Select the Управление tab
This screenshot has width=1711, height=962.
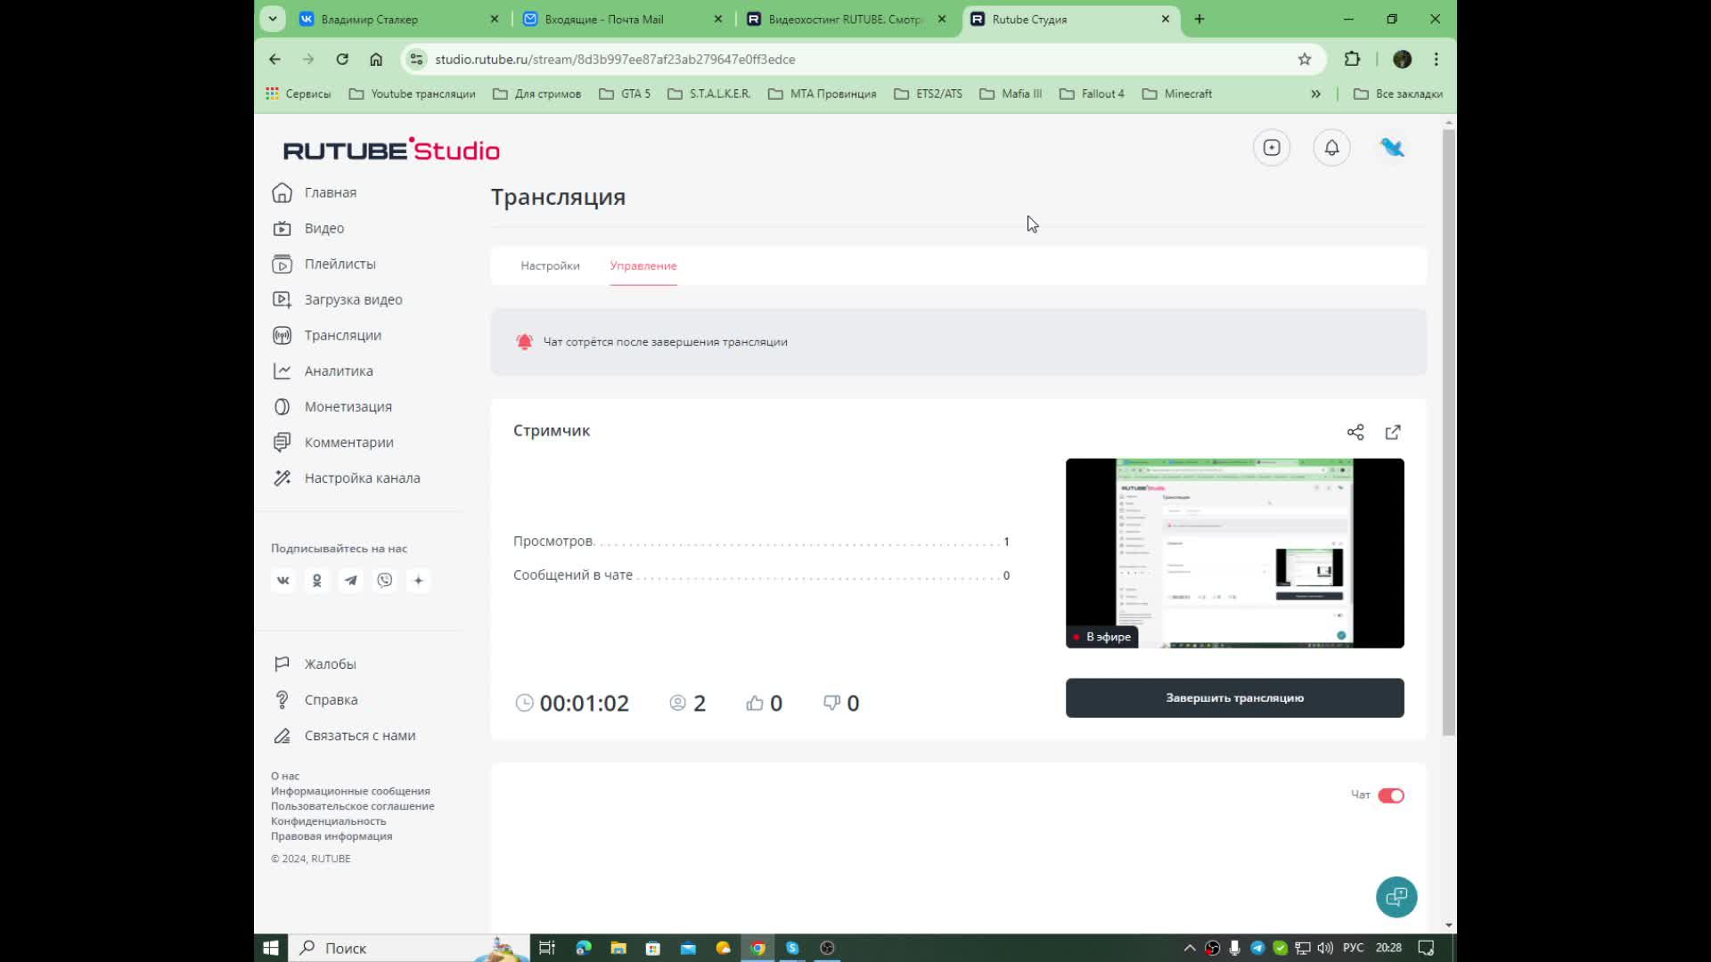[x=643, y=265]
